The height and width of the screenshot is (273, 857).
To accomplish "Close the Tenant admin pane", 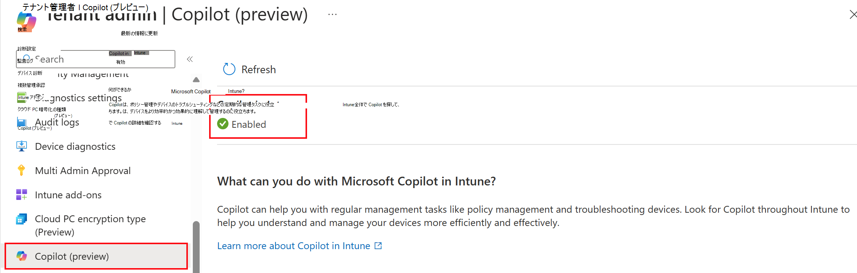I will click(x=853, y=14).
